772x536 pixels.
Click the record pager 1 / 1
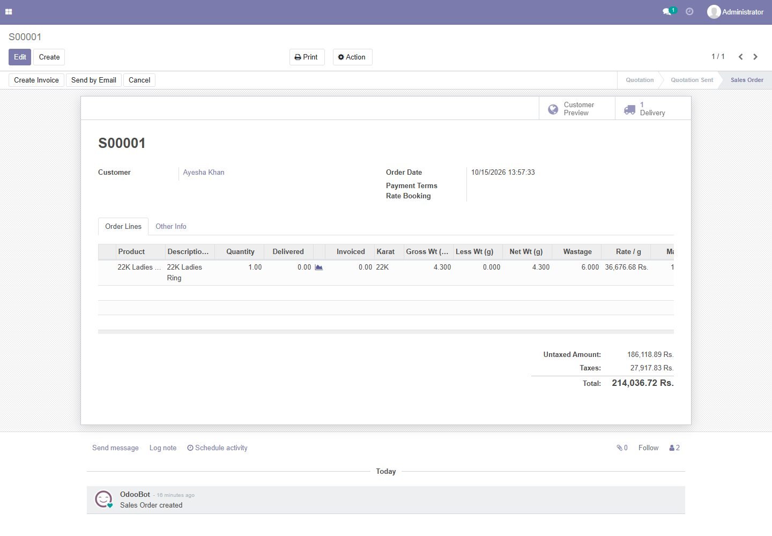pyautogui.click(x=718, y=57)
